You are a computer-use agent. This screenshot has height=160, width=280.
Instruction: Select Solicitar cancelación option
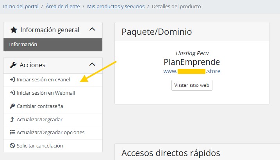point(53,146)
